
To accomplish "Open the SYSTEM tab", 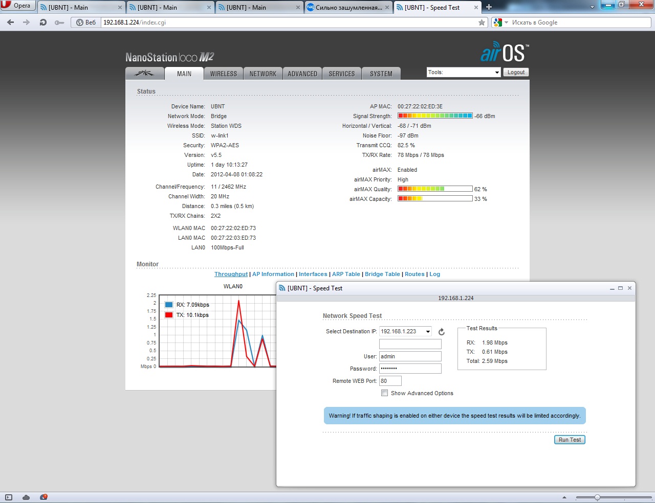I will coord(381,74).
